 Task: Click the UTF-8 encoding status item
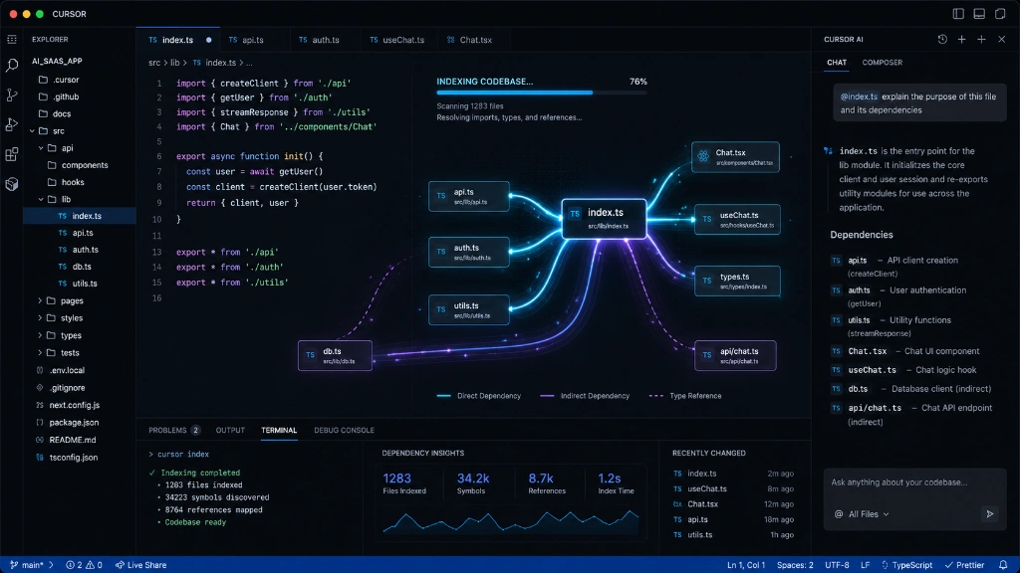[x=837, y=565]
